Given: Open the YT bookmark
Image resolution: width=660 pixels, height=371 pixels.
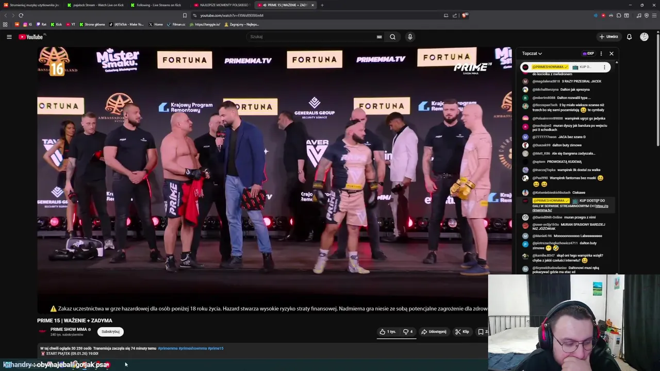Looking at the screenshot, I should point(71,24).
